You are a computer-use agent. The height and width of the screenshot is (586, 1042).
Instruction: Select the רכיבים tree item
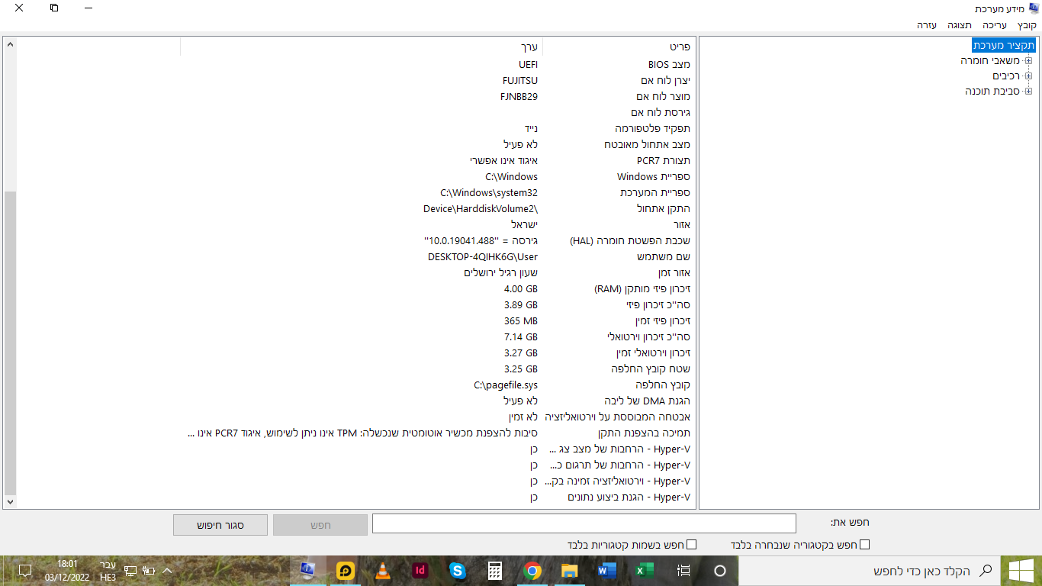pos(1007,76)
